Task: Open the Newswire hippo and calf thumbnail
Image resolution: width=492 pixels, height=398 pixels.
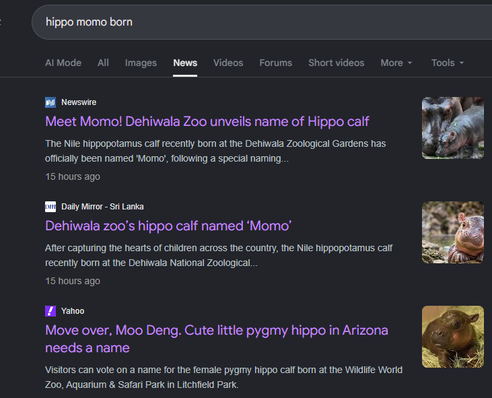Action: [x=453, y=128]
